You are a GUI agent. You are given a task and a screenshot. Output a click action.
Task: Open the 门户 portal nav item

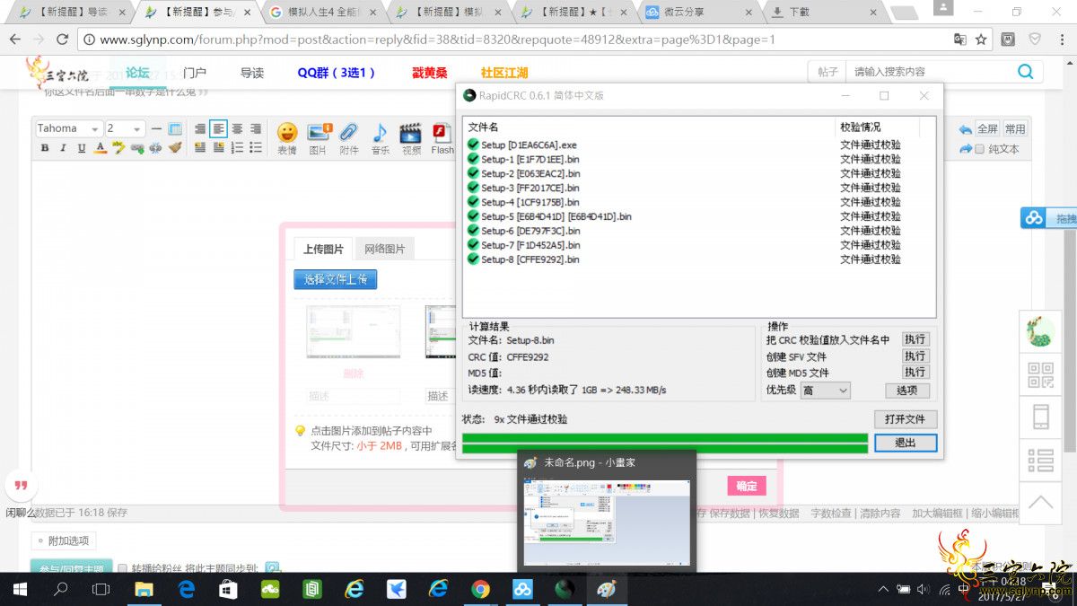tap(195, 73)
